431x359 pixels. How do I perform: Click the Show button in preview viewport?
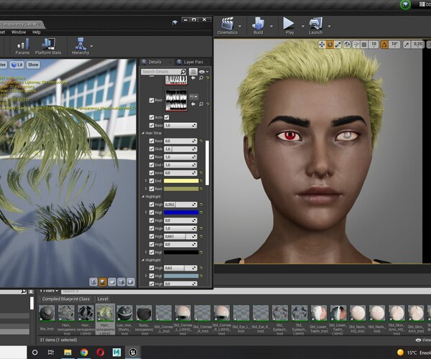pos(33,65)
